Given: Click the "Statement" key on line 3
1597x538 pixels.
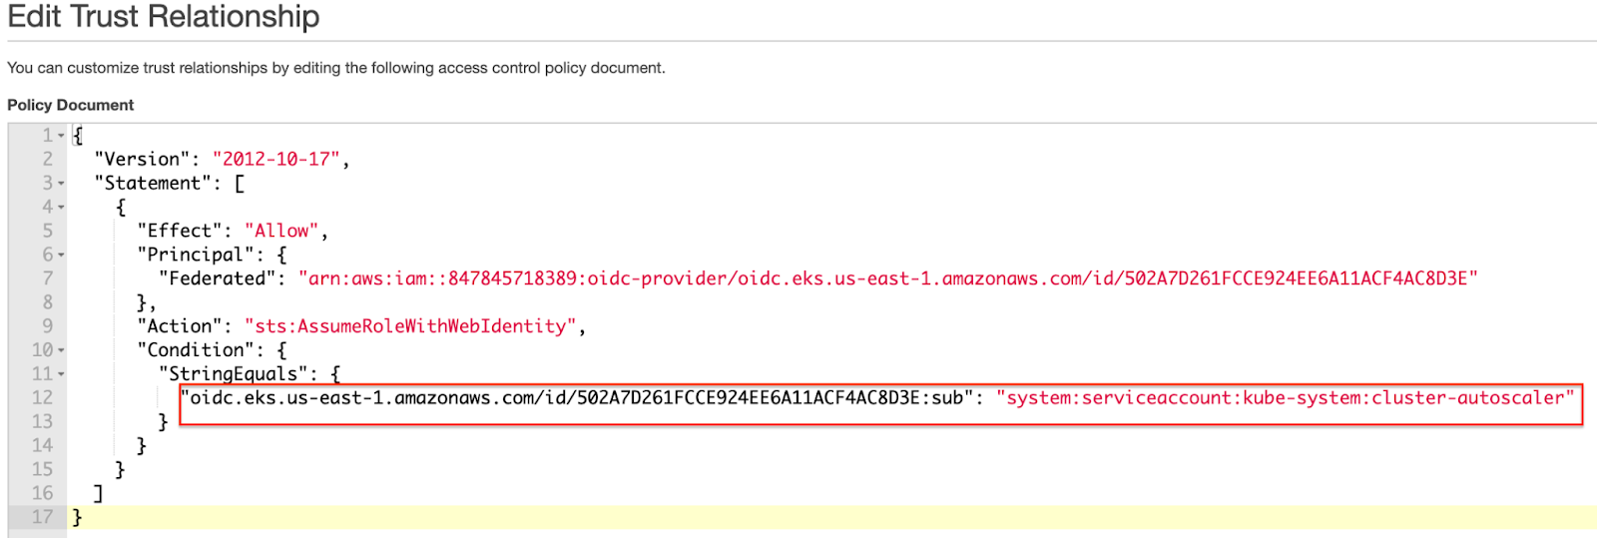Looking at the screenshot, I should click(x=153, y=184).
